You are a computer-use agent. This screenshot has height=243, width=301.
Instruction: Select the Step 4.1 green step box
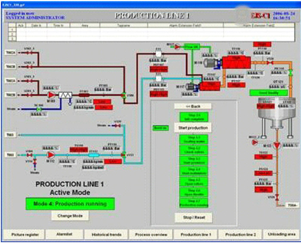(194, 139)
